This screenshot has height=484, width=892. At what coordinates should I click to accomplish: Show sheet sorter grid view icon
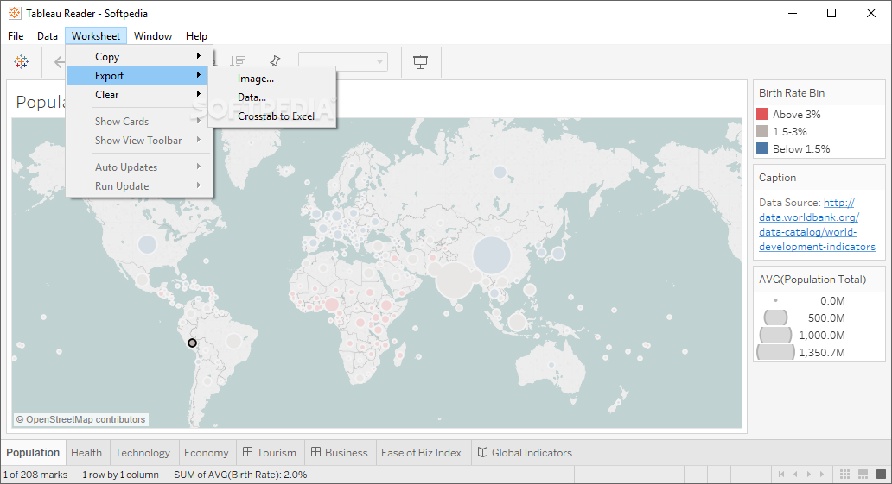pyautogui.click(x=844, y=474)
